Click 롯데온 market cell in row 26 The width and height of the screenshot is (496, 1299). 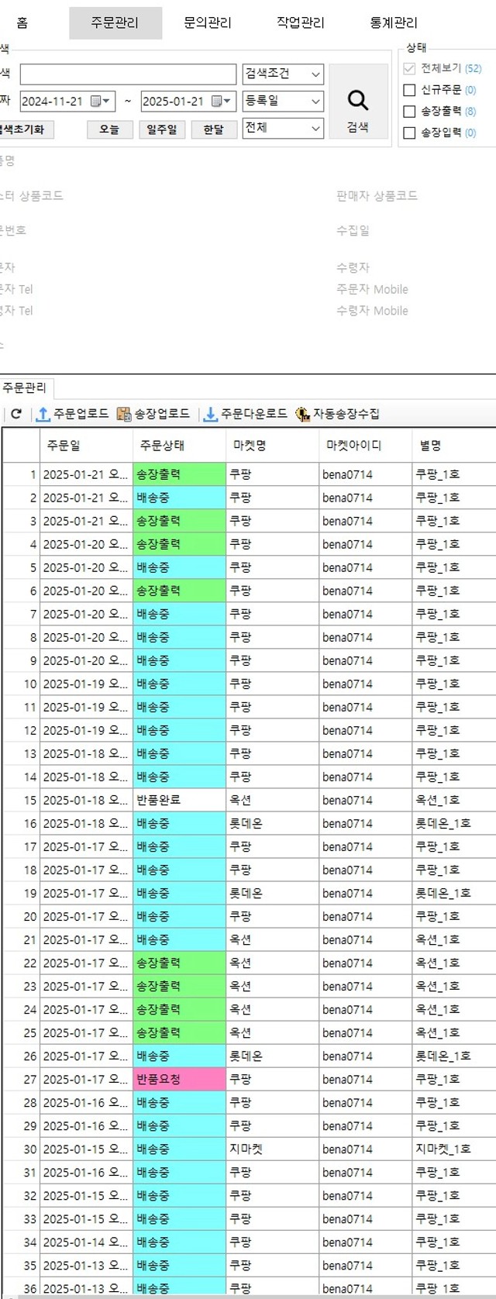(x=272, y=1056)
